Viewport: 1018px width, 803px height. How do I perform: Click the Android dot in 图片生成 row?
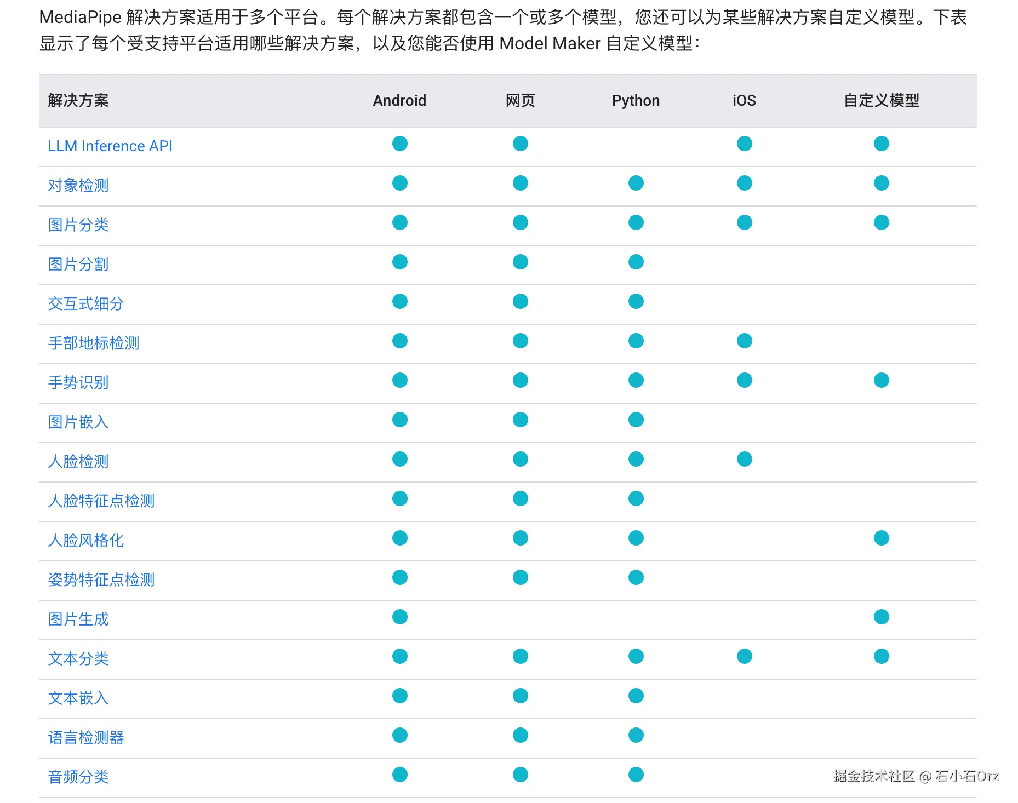click(400, 617)
